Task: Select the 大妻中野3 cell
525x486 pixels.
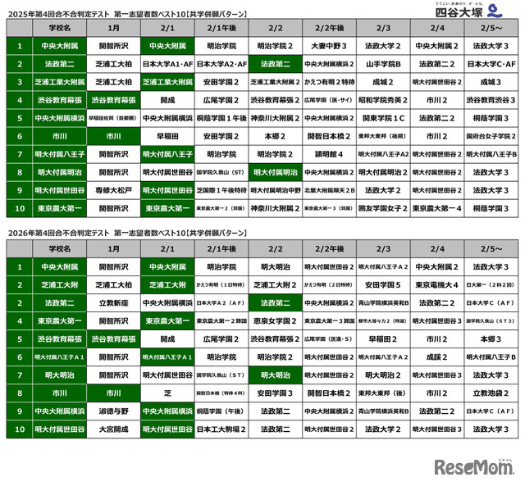Action: (329, 46)
